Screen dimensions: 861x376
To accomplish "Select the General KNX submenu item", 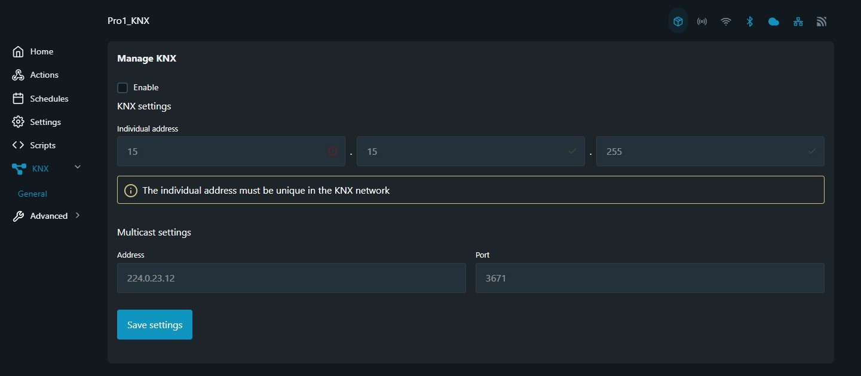I will (32, 194).
